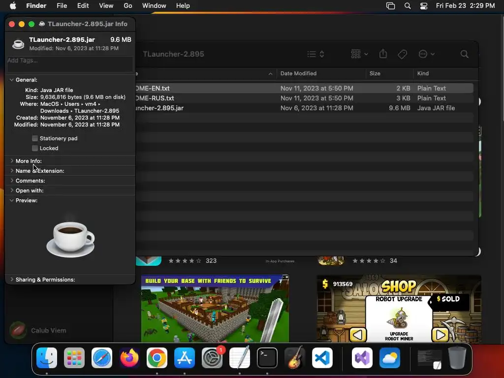504x378 pixels.
Task: Expand the Name & Extension section
Action: [12, 171]
